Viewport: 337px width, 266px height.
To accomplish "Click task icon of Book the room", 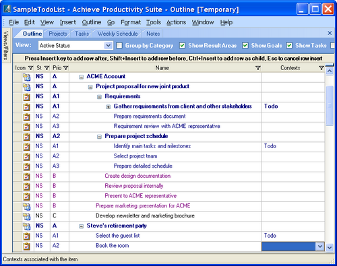I will 26,246.
